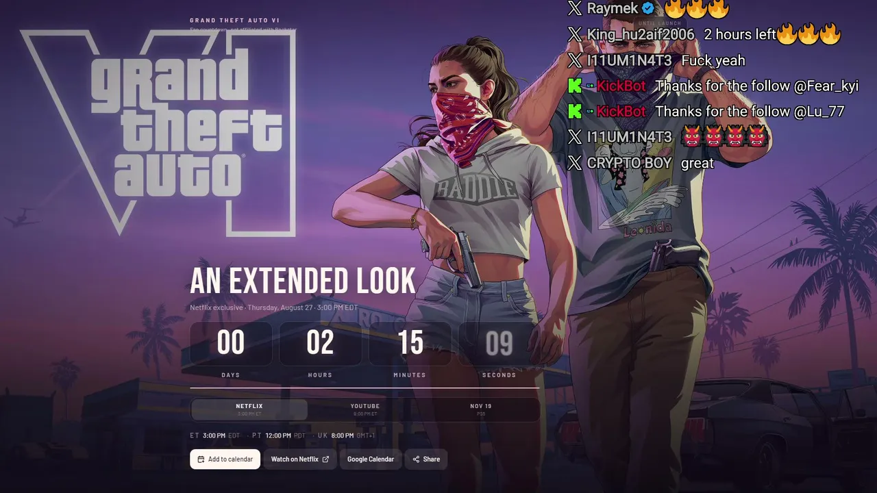Click the ET 3:00 PM EDT time

coord(215,435)
